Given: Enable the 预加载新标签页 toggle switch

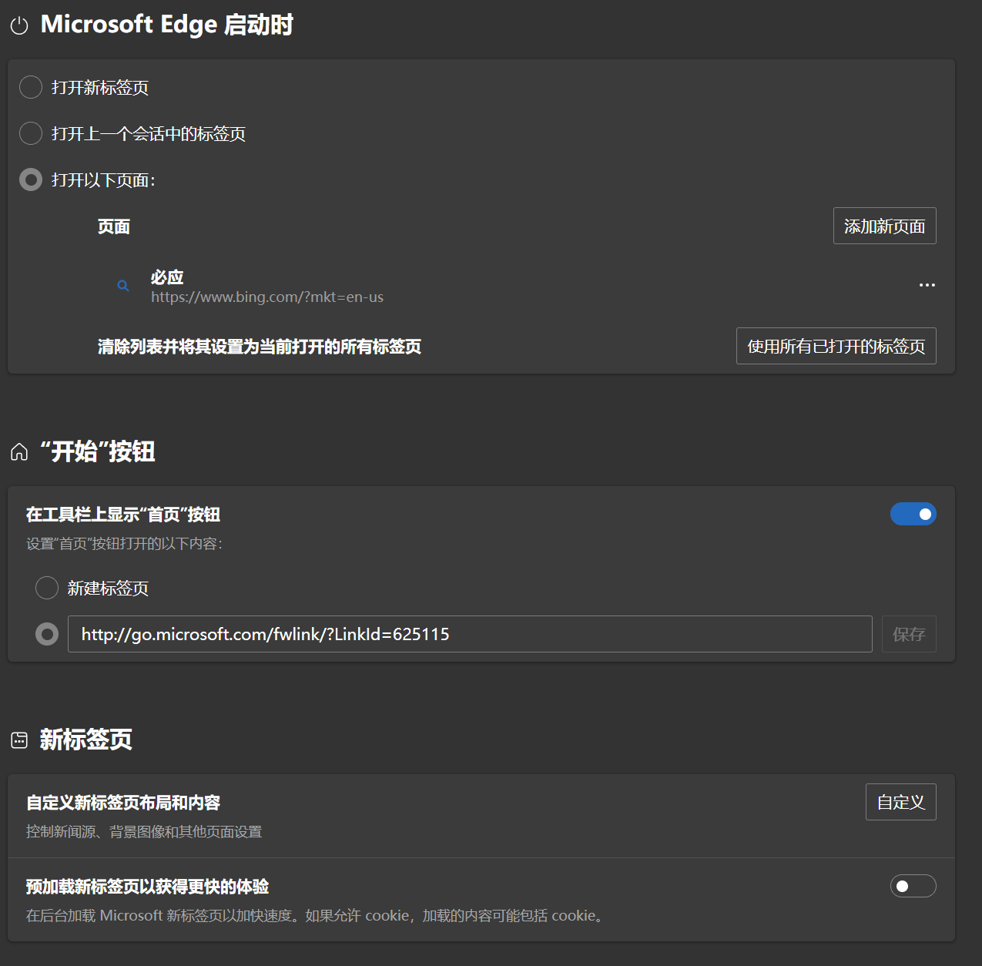Looking at the screenshot, I should coord(913,886).
